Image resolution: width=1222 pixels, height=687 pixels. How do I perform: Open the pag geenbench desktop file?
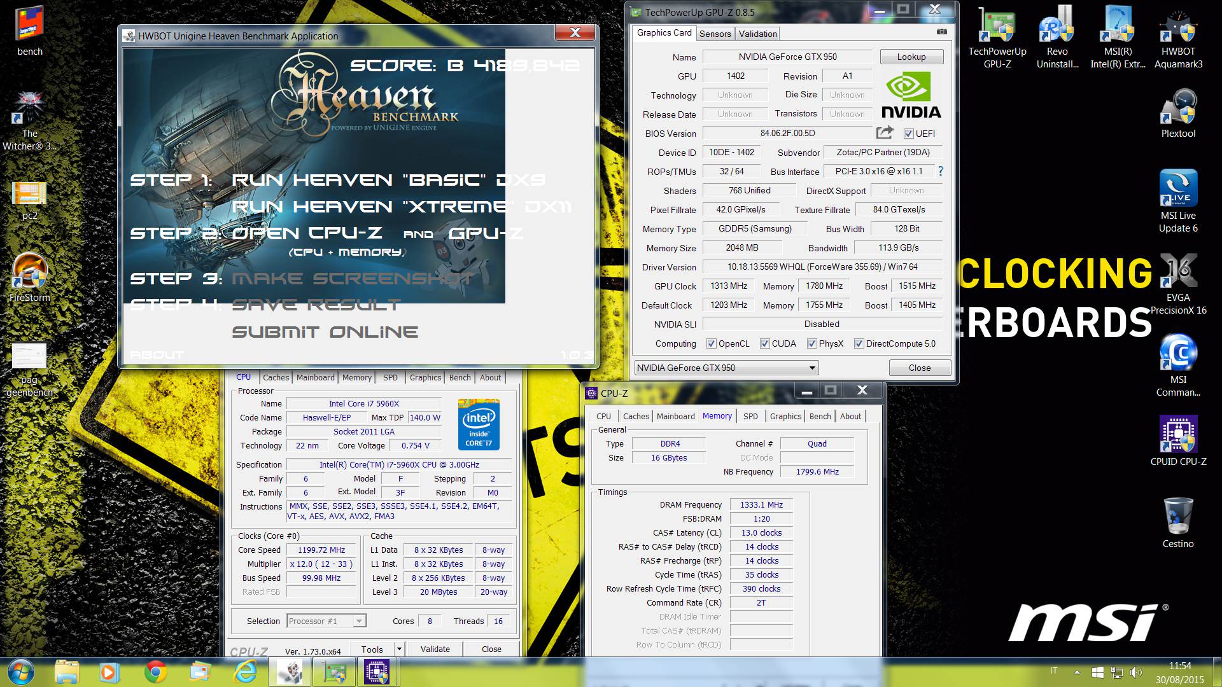(x=29, y=370)
